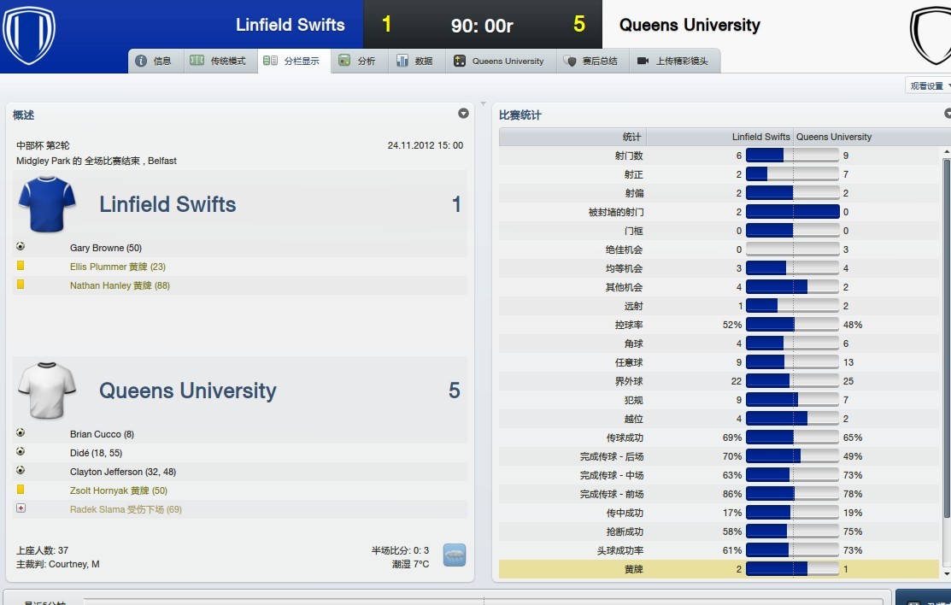Screen dimensions: 951x605
Task: Click the yellow card icon beside Zsolt Hornyak
Action: pyautogui.click(x=21, y=490)
